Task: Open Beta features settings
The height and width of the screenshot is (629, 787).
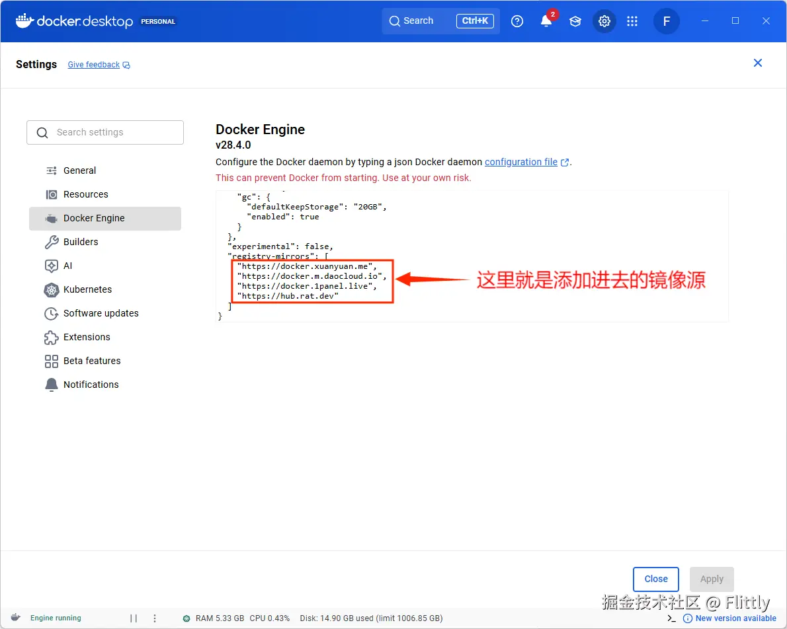Action: tap(91, 361)
